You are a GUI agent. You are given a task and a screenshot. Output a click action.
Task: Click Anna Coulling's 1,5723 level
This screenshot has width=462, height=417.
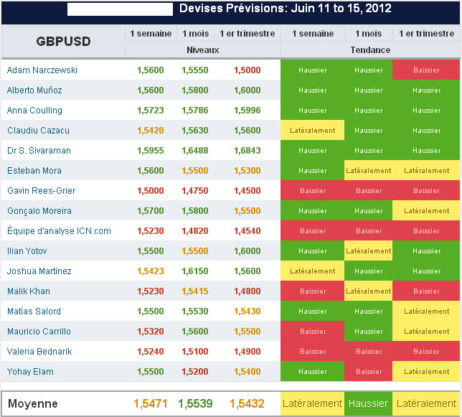[151, 111]
